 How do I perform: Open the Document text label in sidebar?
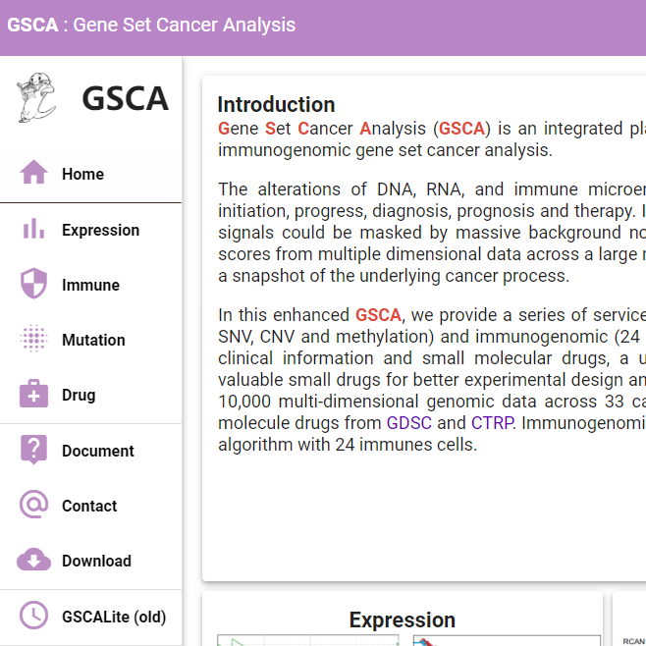click(x=97, y=451)
